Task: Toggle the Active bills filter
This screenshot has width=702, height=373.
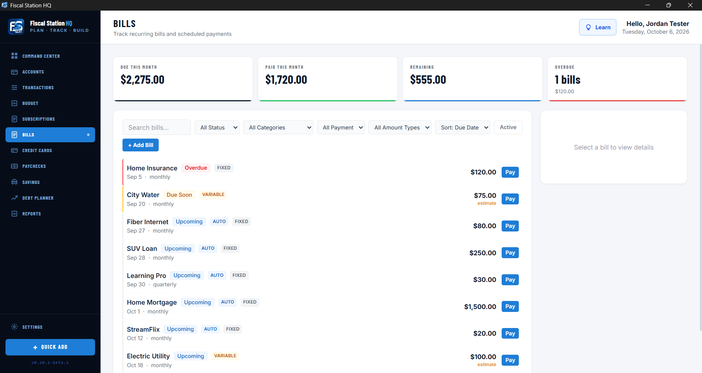Action: click(x=508, y=127)
